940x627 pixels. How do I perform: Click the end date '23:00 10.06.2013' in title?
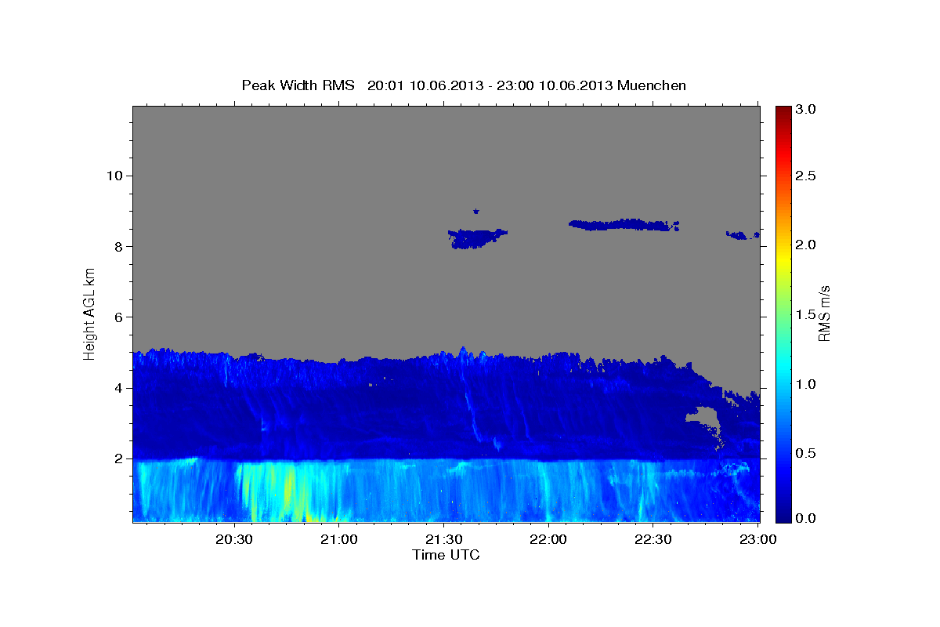[554, 85]
